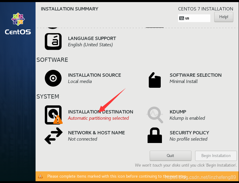This screenshot has height=183, width=239.
Task: Click the Quit button
Action: click(170, 156)
